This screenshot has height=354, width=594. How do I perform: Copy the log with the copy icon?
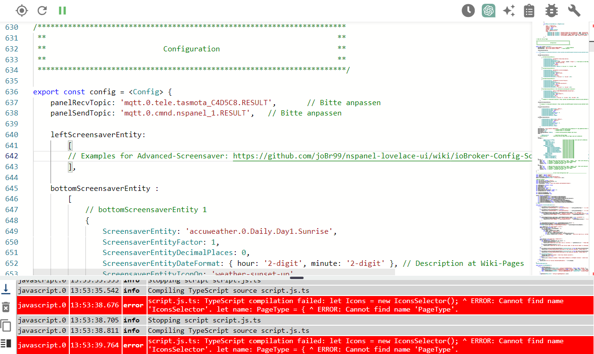pos(6,325)
